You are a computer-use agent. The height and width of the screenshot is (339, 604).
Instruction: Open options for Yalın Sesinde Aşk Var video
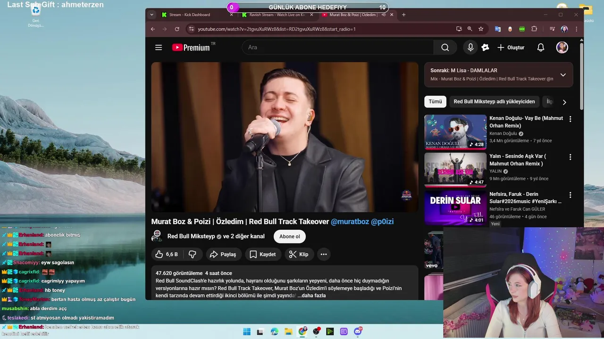click(x=570, y=157)
